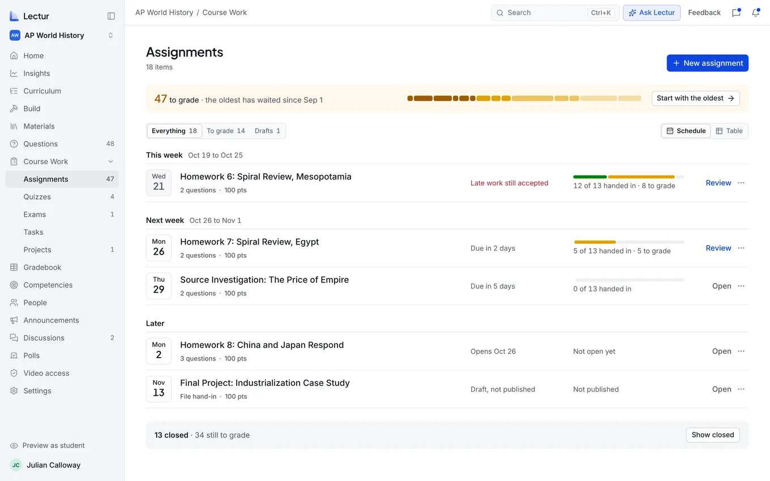Go to Discussions page
The height and width of the screenshot is (481, 770).
pyautogui.click(x=62, y=338)
